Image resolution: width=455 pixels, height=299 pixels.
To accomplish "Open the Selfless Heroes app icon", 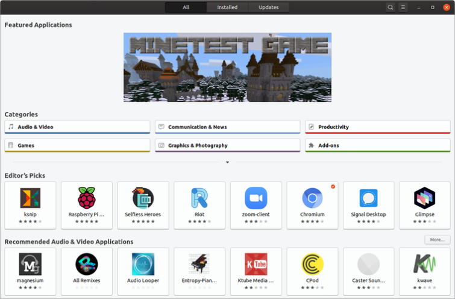I will pos(143,198).
